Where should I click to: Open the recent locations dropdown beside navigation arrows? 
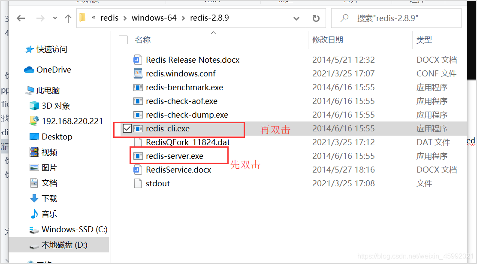click(54, 18)
